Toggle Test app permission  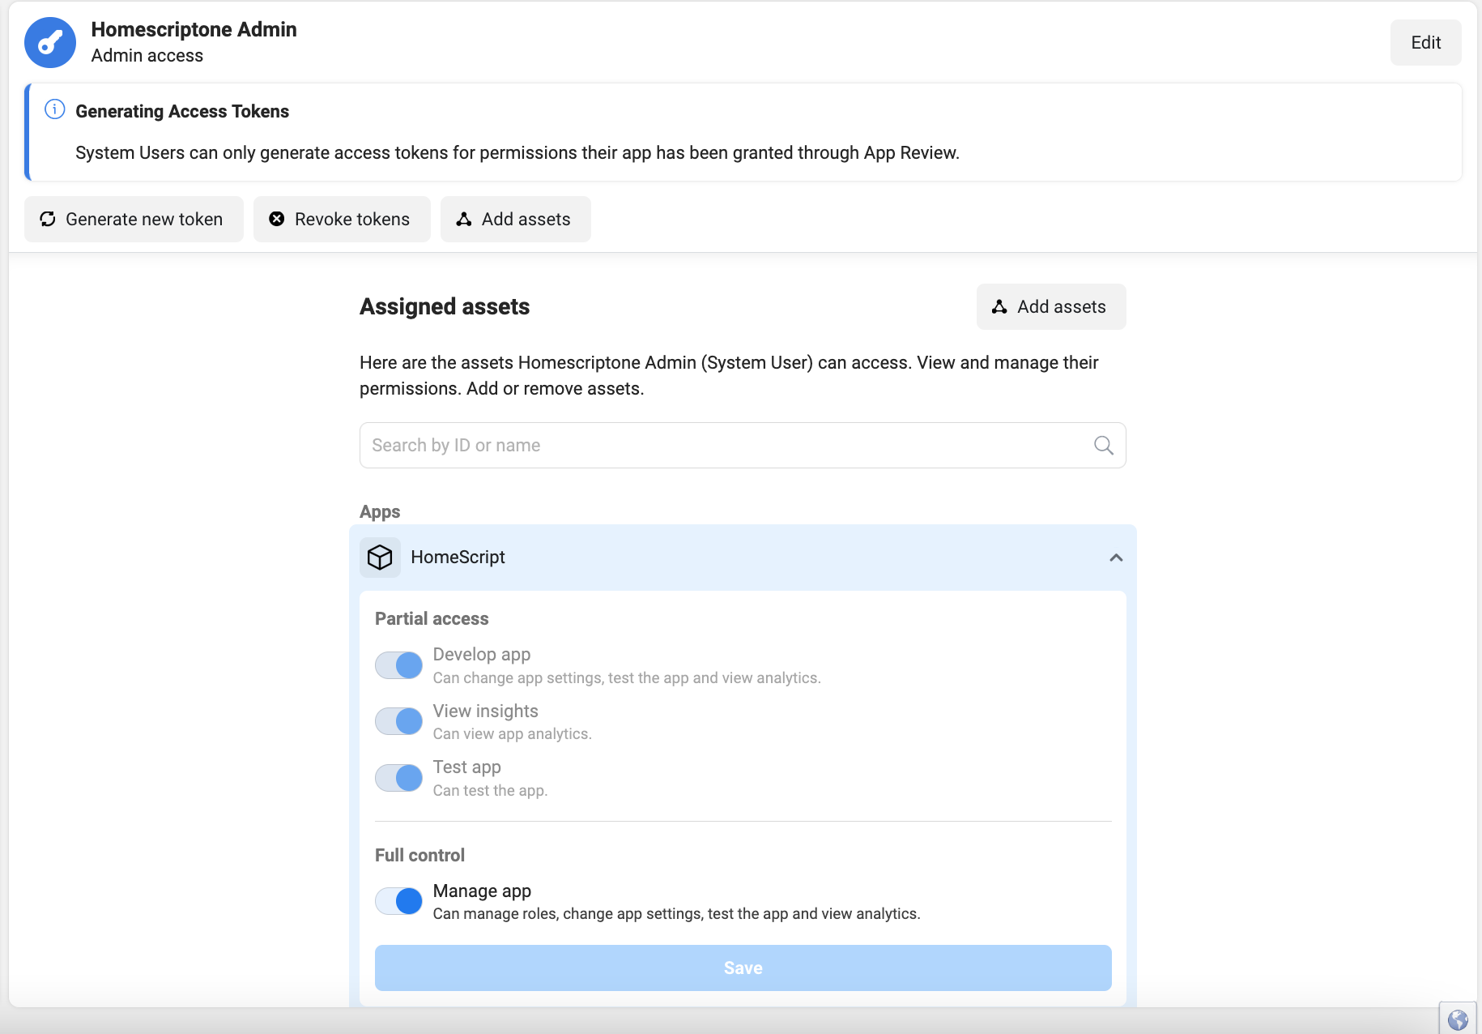point(398,778)
